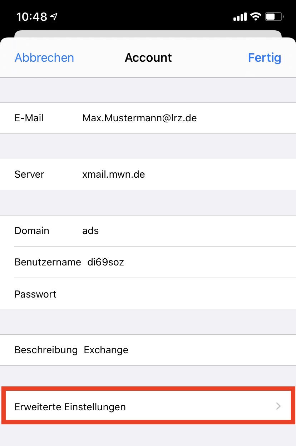This screenshot has width=296, height=446.
Task: Tap the chevron beside Erweiterte Einstellungen
Action: [278, 406]
